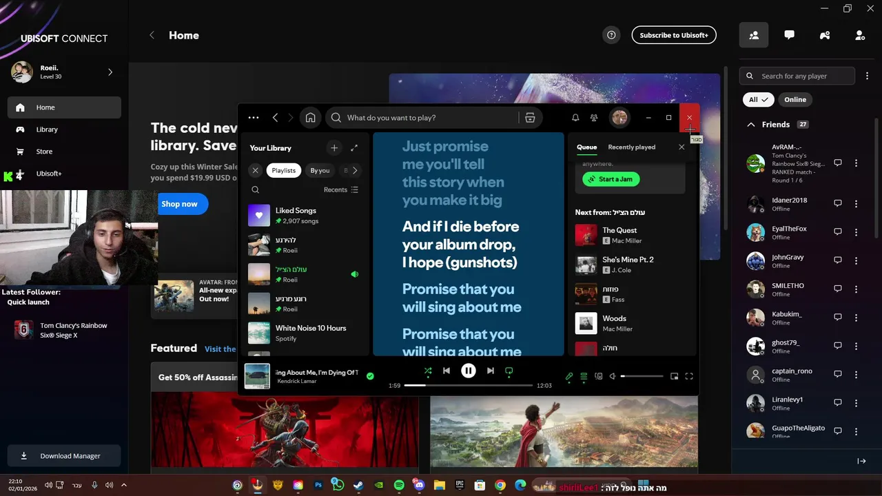Viewport: 882px width, 496px height.
Task: Open Steam from the taskbar
Action: click(358, 486)
